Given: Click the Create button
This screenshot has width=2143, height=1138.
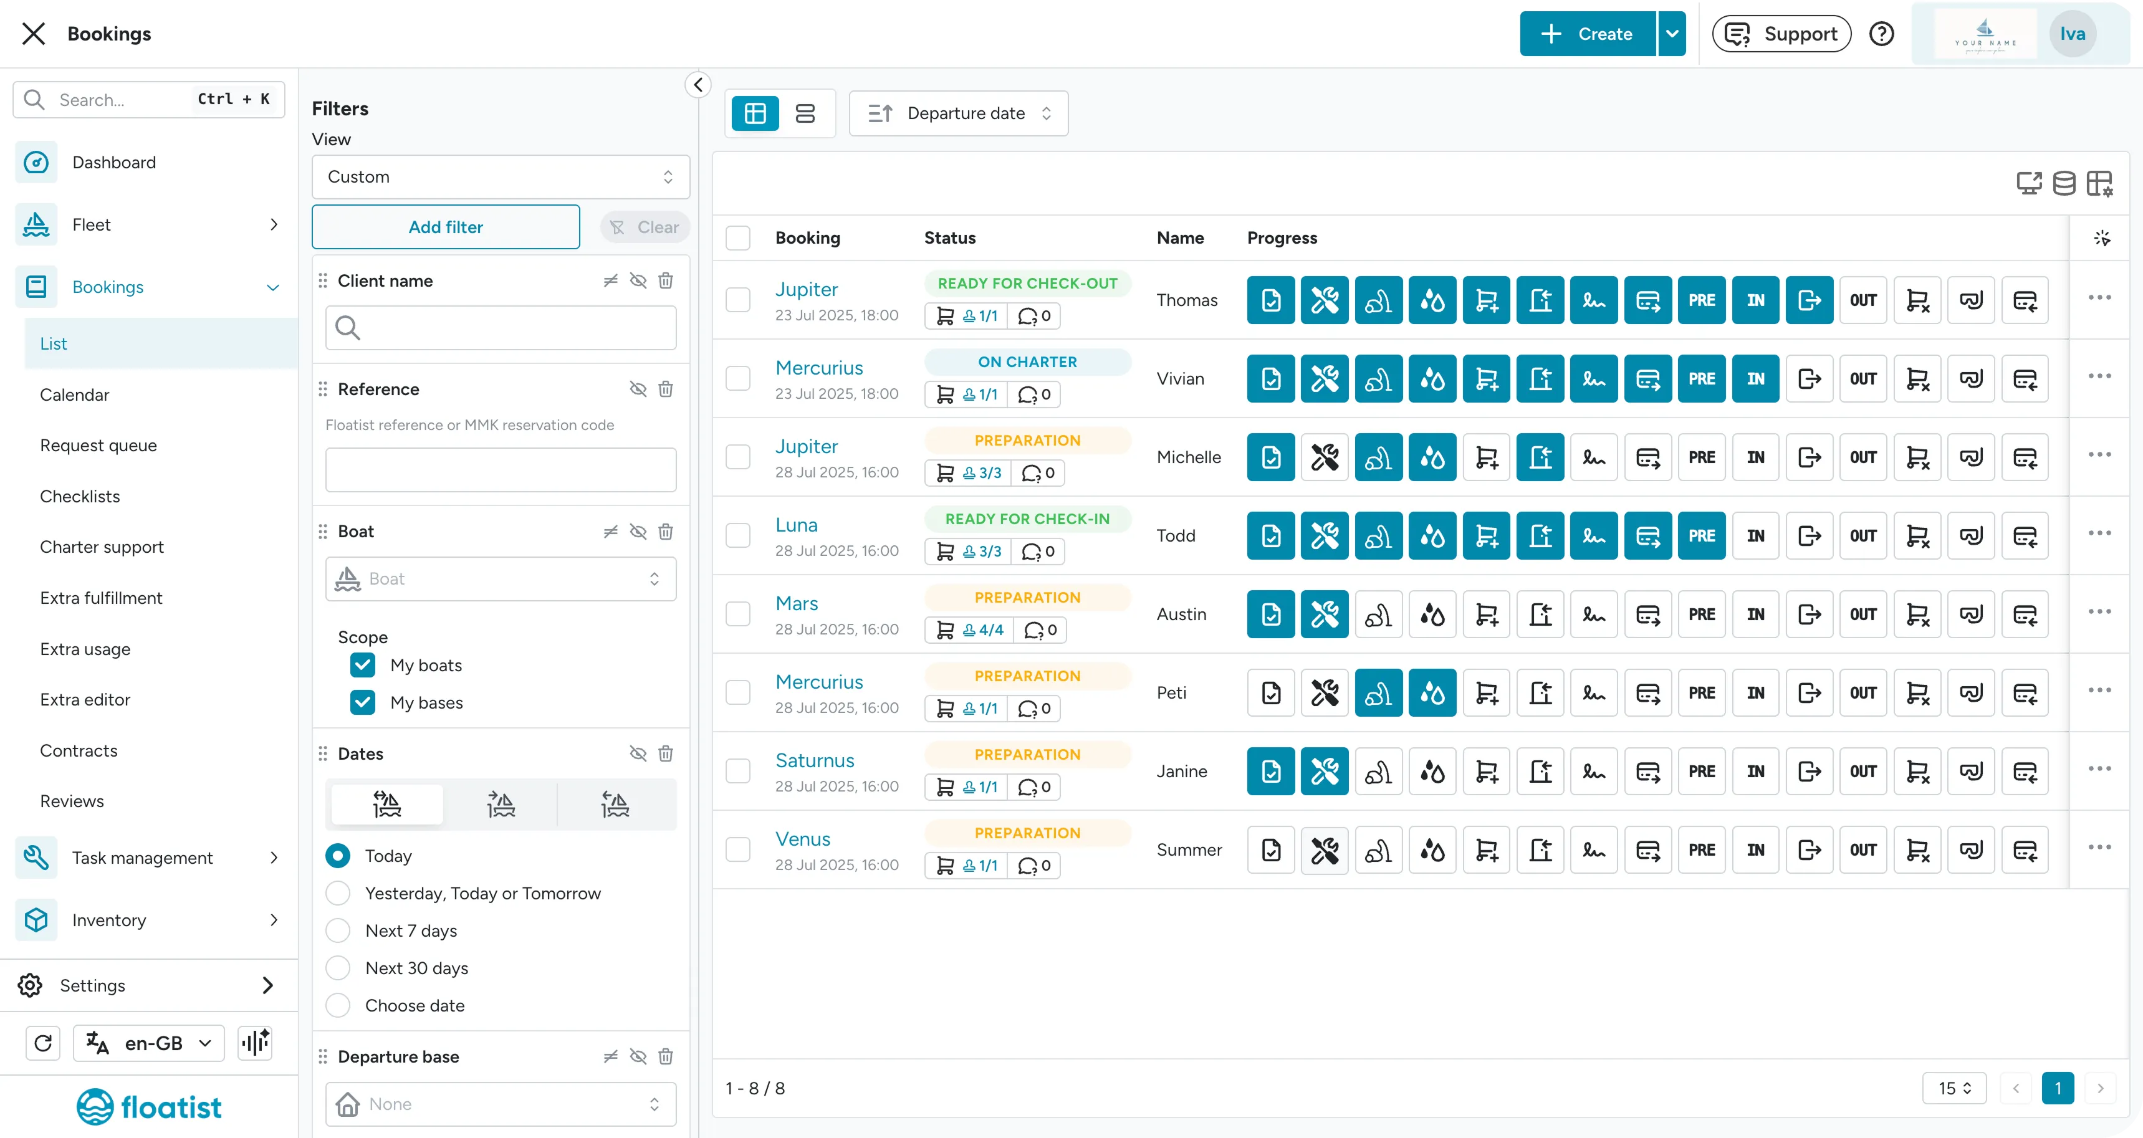Looking at the screenshot, I should (x=1587, y=33).
